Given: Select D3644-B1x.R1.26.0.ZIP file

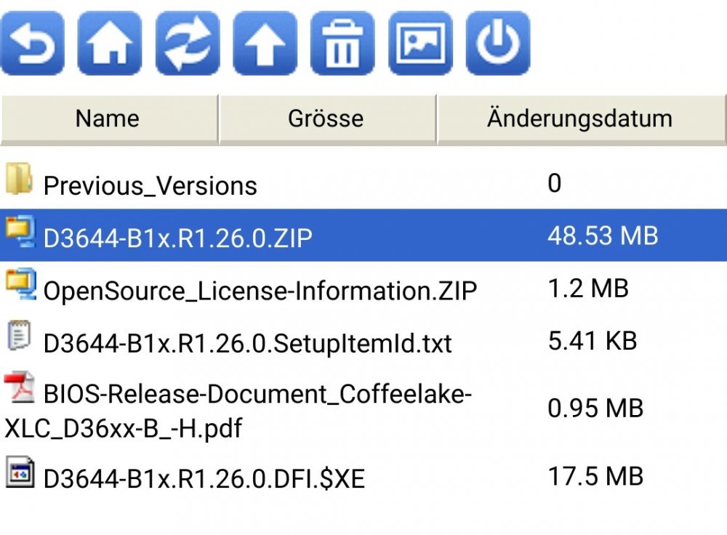Looking at the screenshot, I should point(363,235).
